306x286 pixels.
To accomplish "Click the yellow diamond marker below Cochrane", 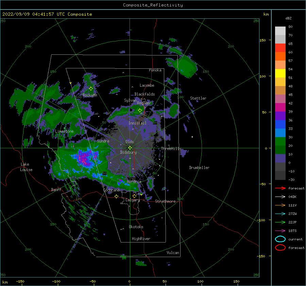I will click(x=117, y=196).
